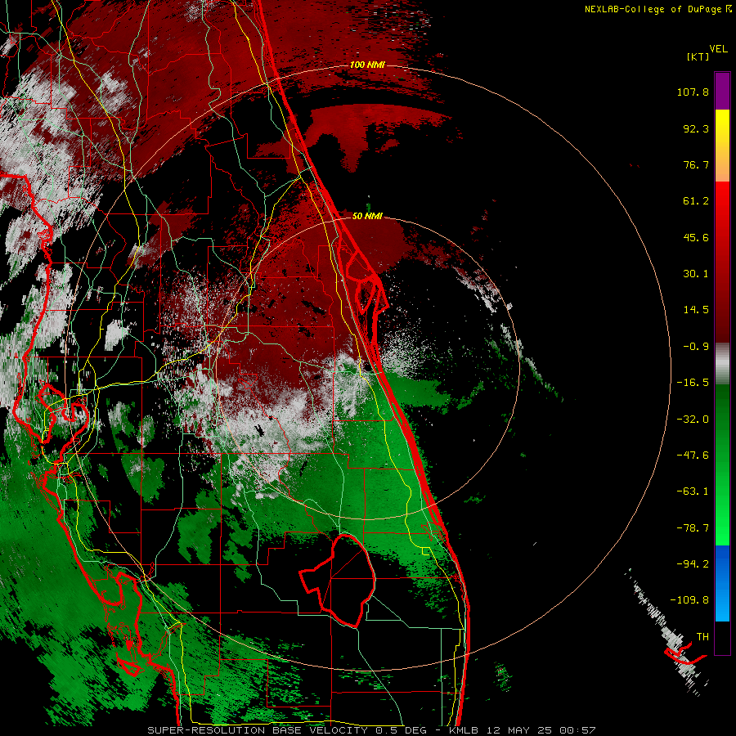Click the 30.1 velocity scale value
This screenshot has width=736, height=736.
click(x=696, y=274)
